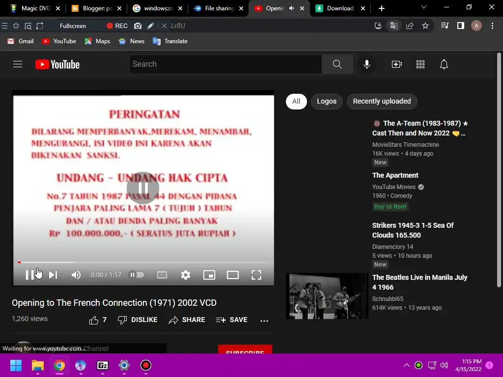Open the Gmail bookmark

click(21, 41)
